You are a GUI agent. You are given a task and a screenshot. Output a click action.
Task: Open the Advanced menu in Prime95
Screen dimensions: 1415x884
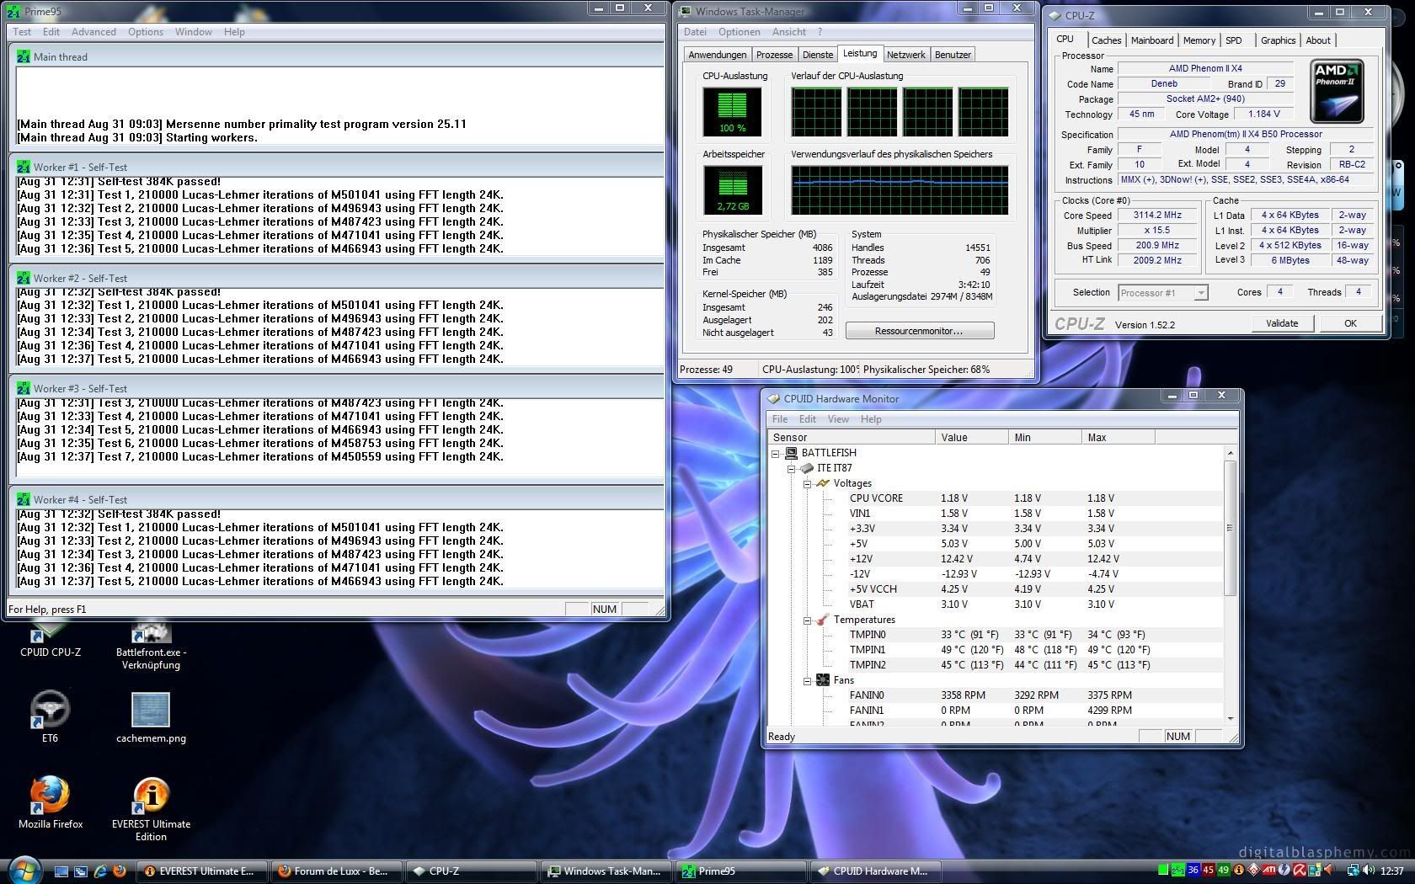(93, 32)
